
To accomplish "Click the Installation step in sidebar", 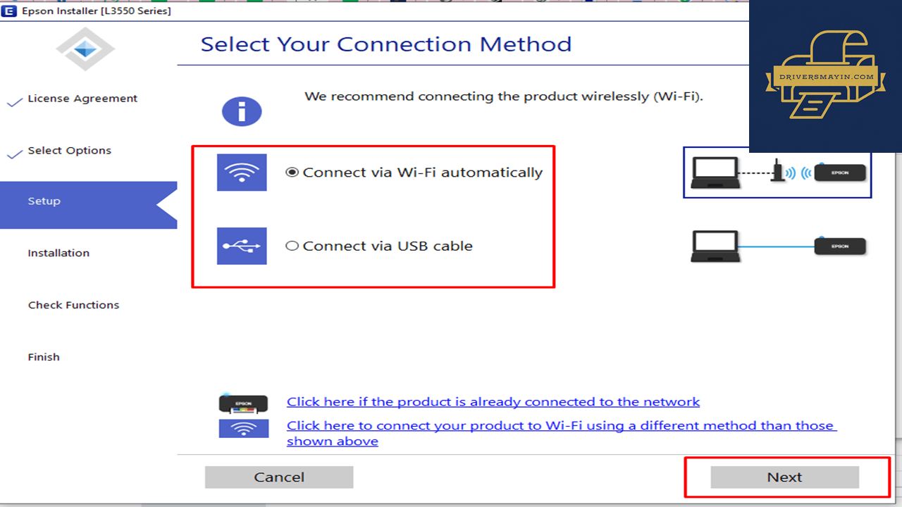I will [x=58, y=253].
